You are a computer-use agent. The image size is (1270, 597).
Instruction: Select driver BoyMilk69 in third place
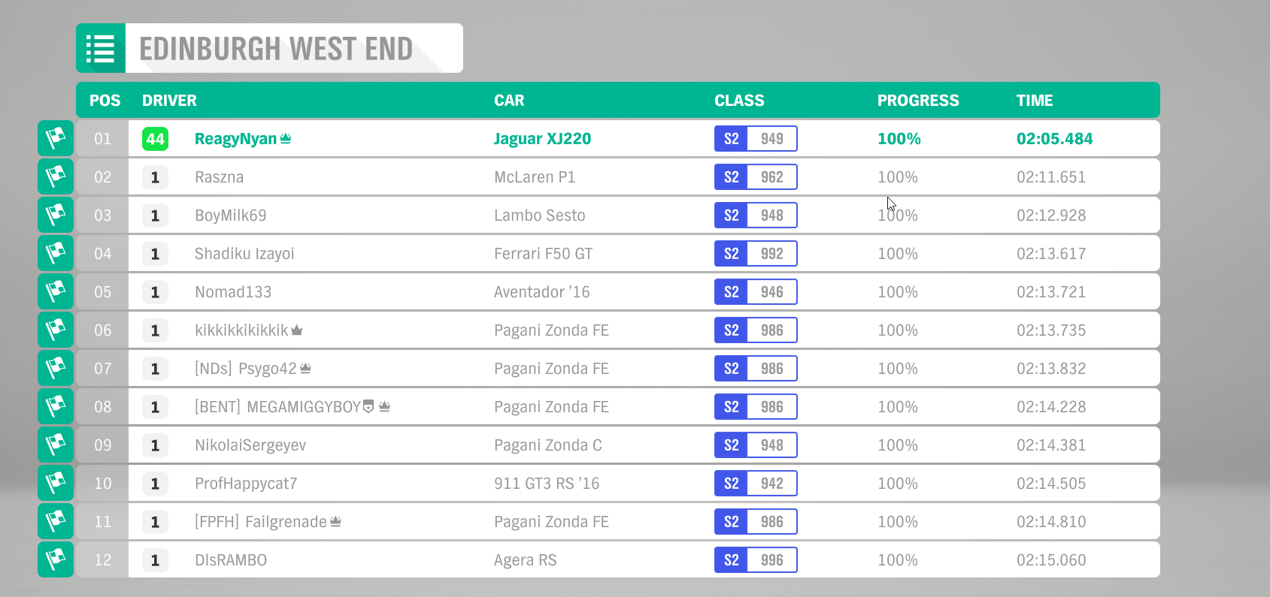click(231, 216)
